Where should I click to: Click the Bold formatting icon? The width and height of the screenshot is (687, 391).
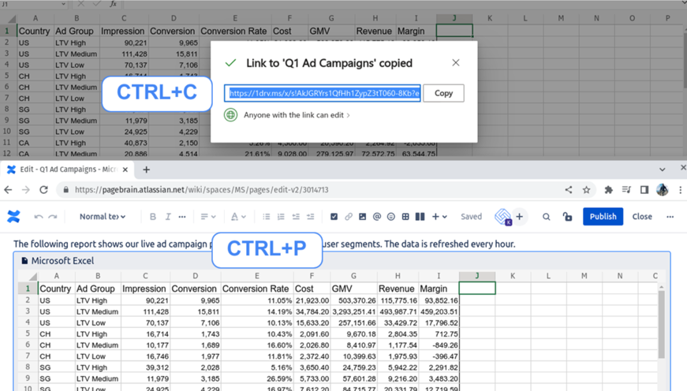(x=153, y=217)
